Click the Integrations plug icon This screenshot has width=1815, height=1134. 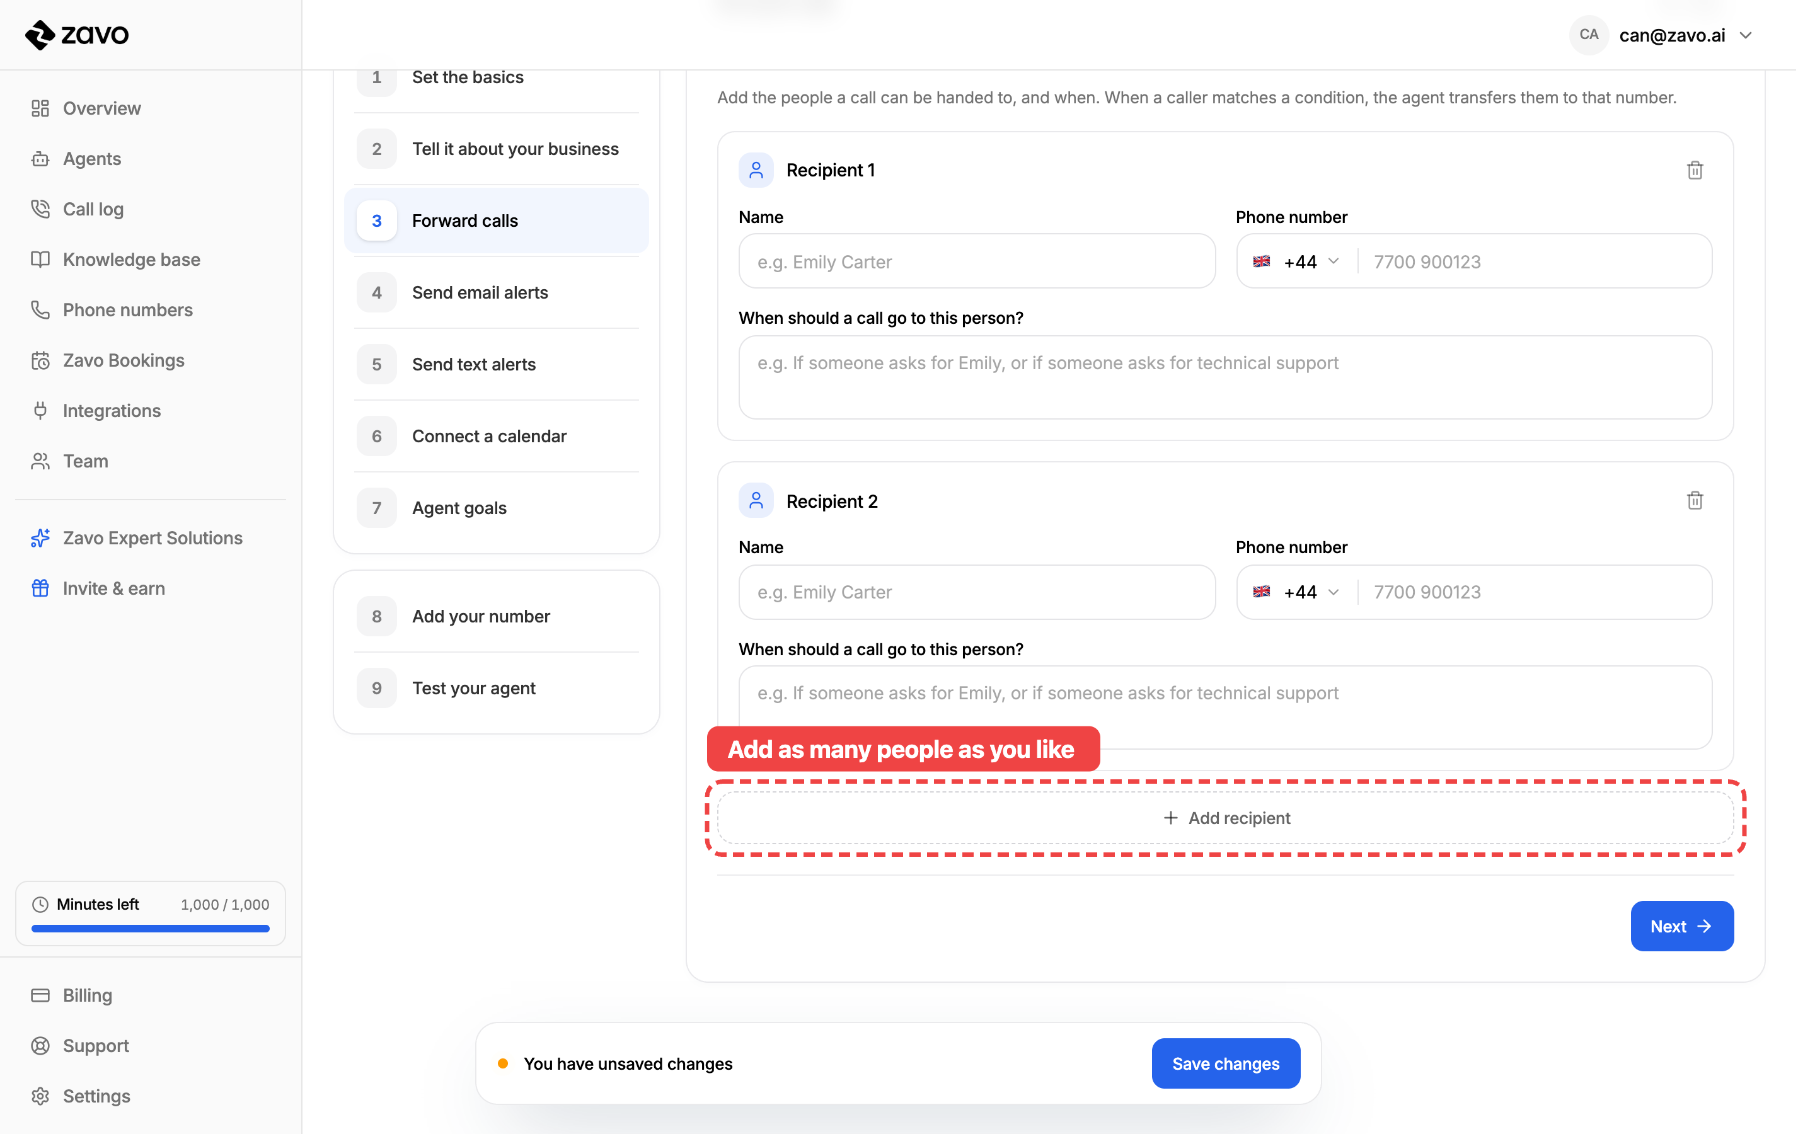[40, 410]
